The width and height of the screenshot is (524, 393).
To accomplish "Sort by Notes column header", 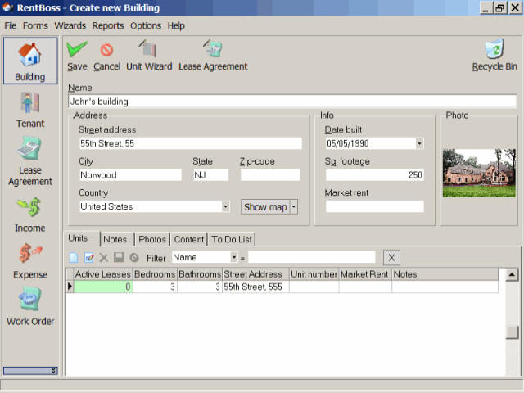I will (445, 274).
